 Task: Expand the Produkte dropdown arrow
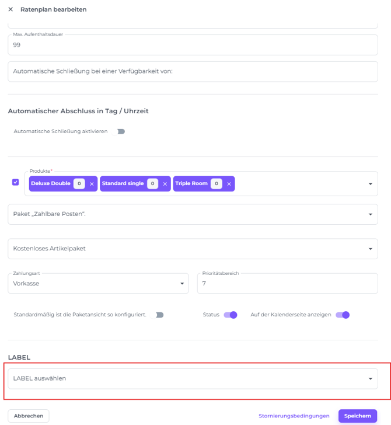(x=370, y=184)
